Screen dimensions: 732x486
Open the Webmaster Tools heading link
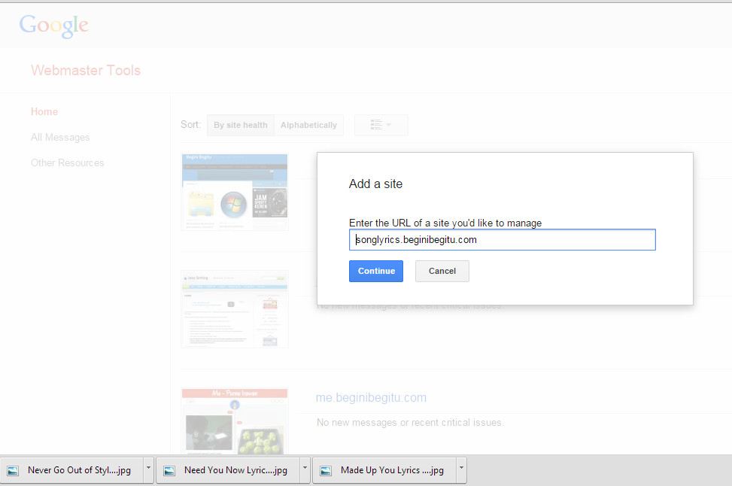click(x=86, y=71)
